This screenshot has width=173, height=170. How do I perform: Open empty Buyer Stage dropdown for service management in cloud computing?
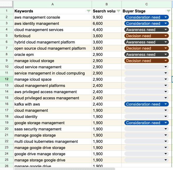(146, 73)
